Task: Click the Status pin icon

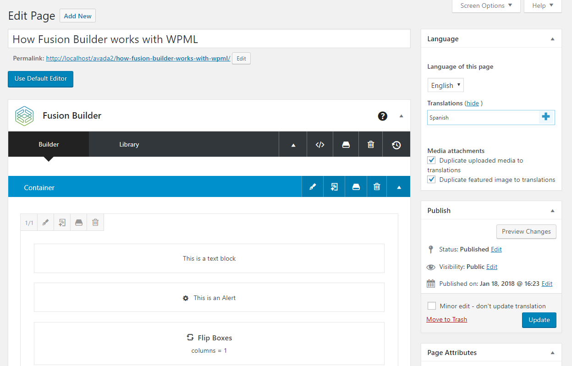Action: (x=430, y=249)
